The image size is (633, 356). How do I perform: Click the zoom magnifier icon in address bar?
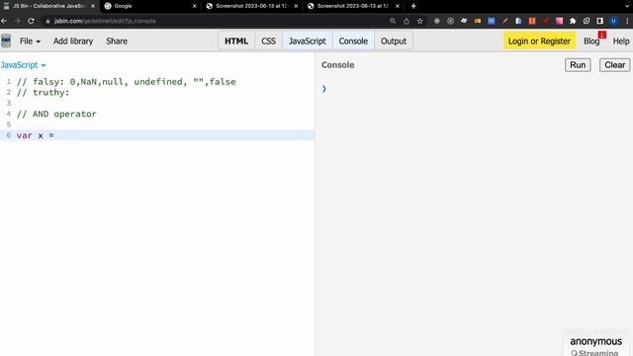[x=393, y=21]
